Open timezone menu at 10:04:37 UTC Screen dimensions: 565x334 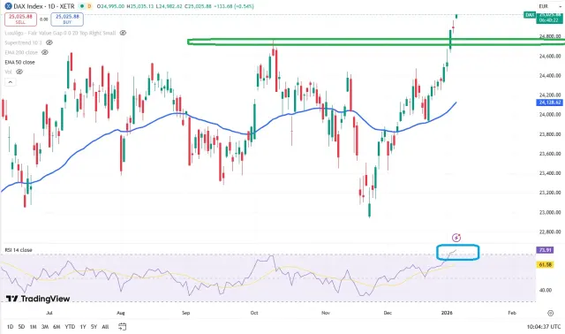544,327
